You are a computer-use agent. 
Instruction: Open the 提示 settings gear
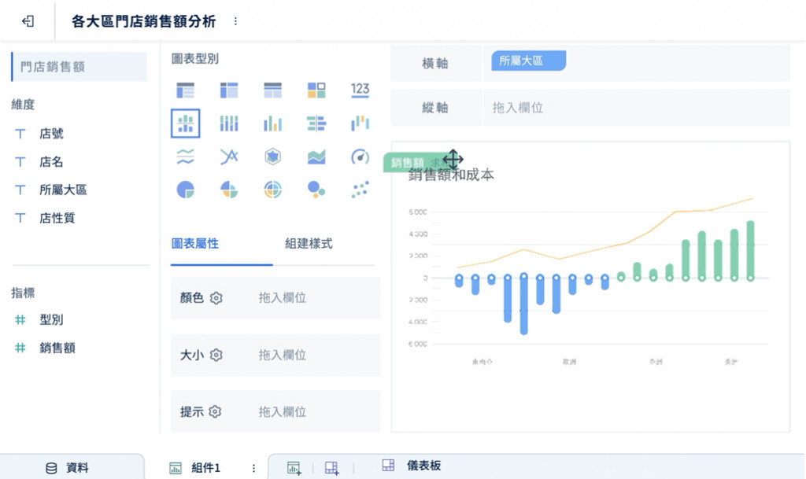(215, 411)
